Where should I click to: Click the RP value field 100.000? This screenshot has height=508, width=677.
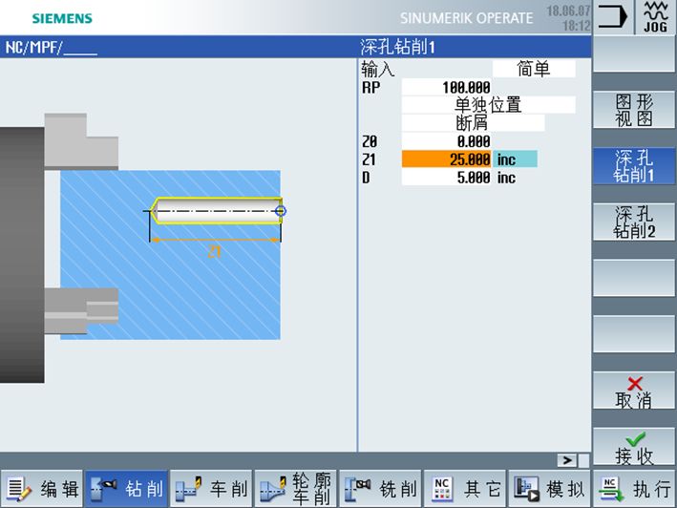446,87
